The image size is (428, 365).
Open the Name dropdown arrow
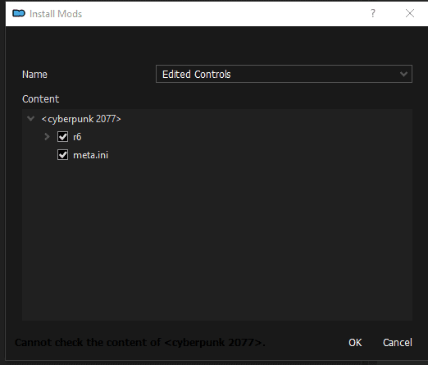point(403,74)
